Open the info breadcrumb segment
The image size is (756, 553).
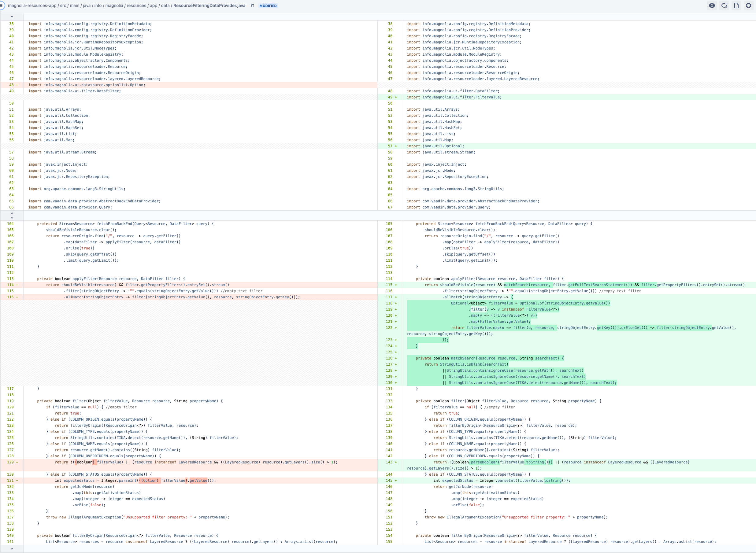click(98, 6)
